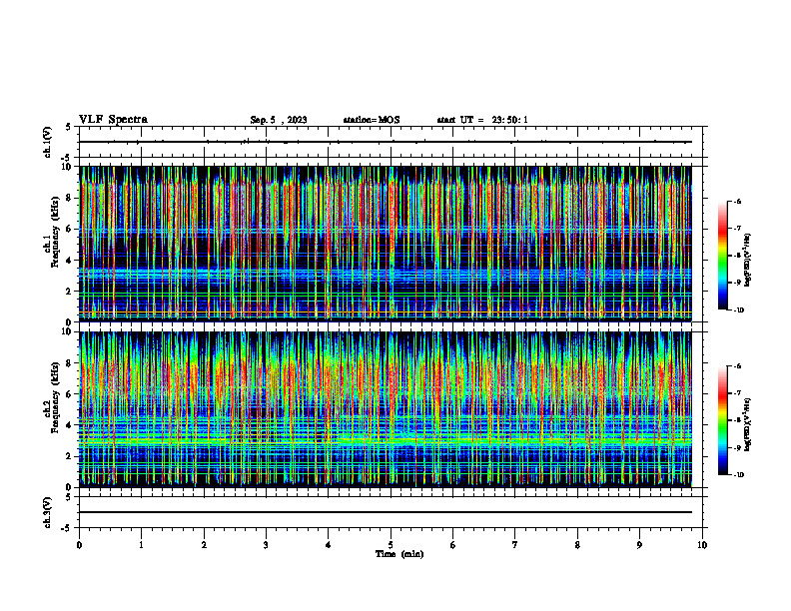Click the ch.1 voltage waveform trace

[386, 142]
